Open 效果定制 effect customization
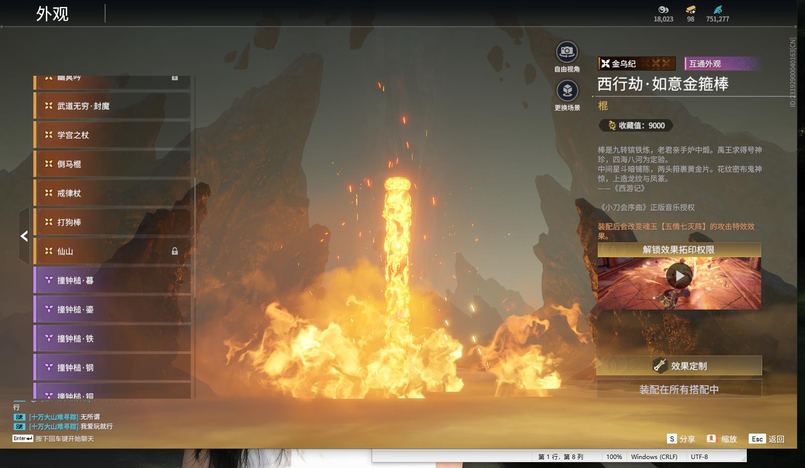Screen dimensions: 805x468 click(x=679, y=366)
